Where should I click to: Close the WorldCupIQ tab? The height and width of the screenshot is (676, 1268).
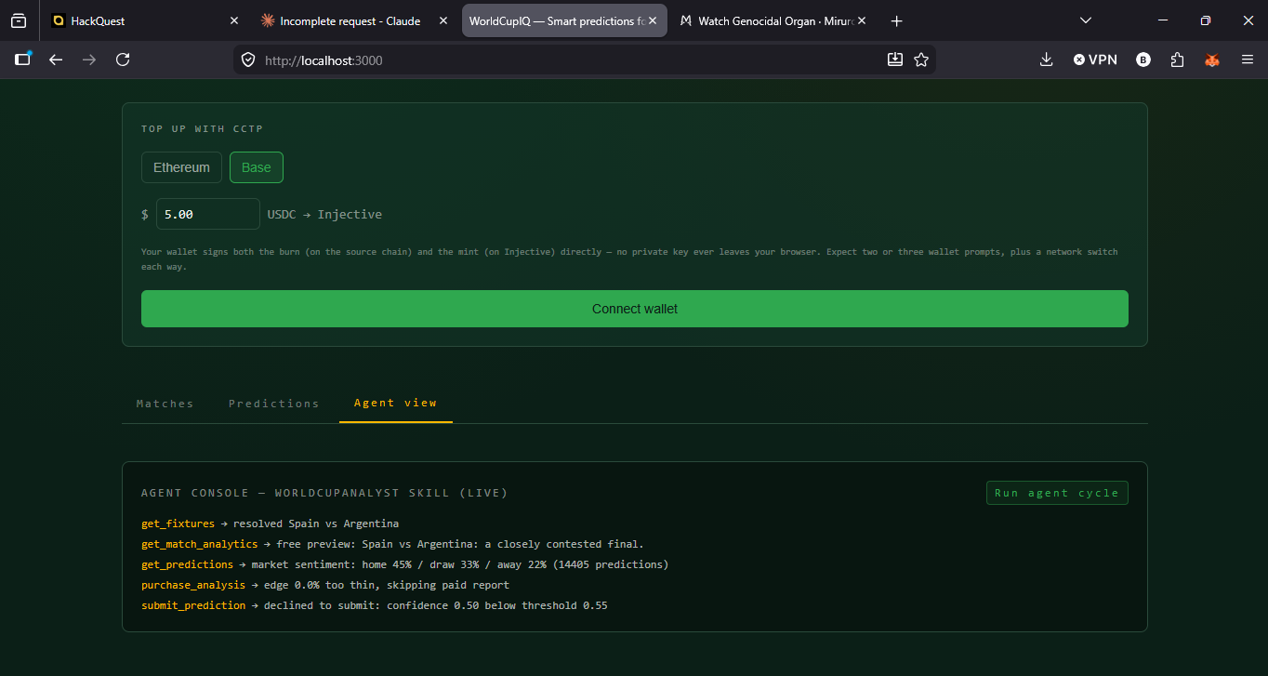(653, 20)
